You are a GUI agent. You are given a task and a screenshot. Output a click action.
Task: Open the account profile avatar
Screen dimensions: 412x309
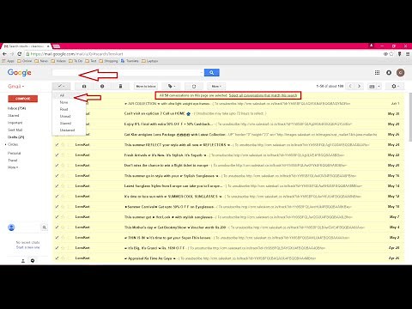coord(401,73)
